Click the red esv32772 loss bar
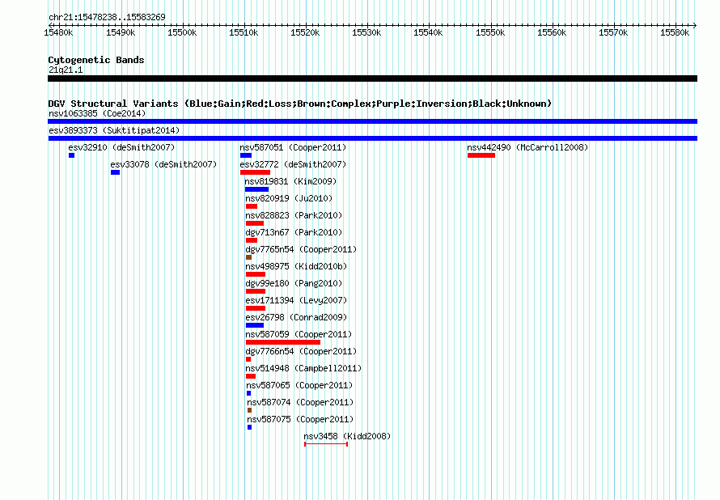 (255, 172)
